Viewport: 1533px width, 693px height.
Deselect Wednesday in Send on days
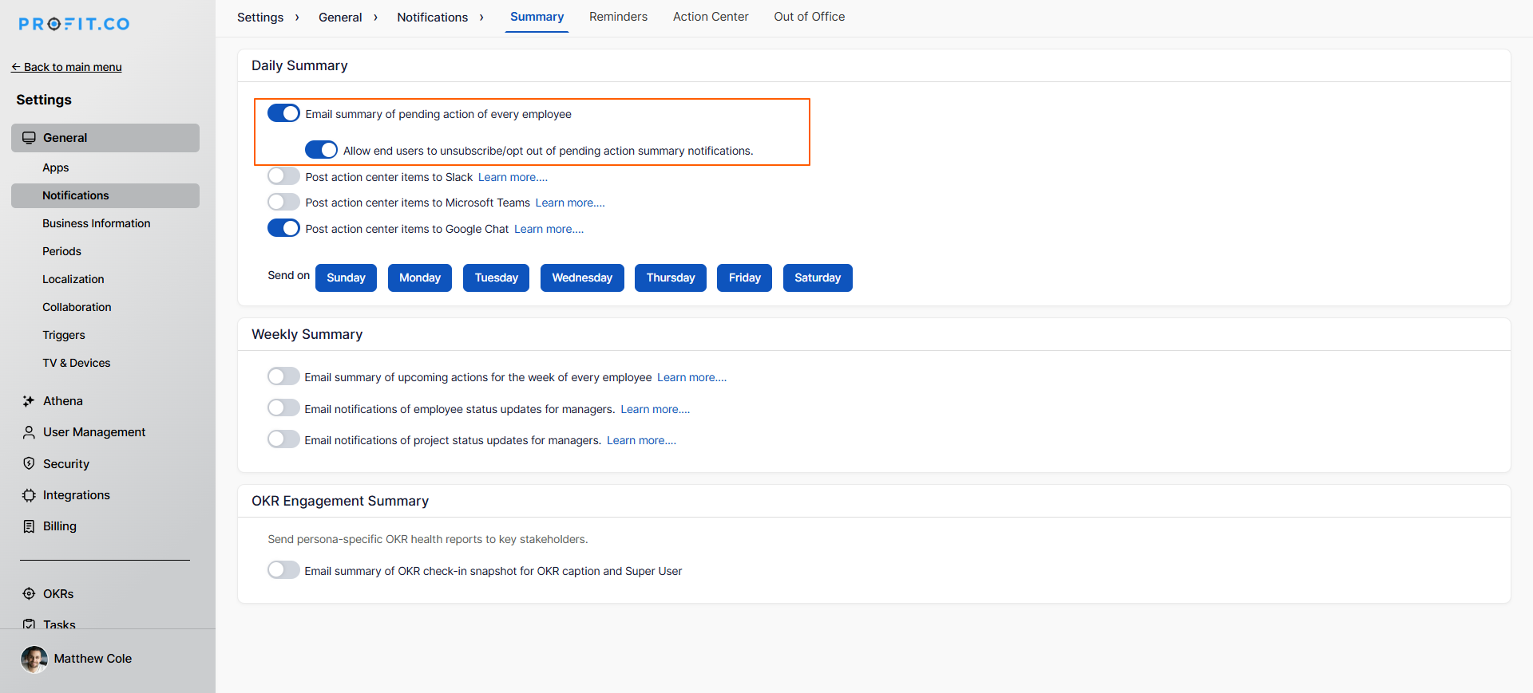(581, 278)
